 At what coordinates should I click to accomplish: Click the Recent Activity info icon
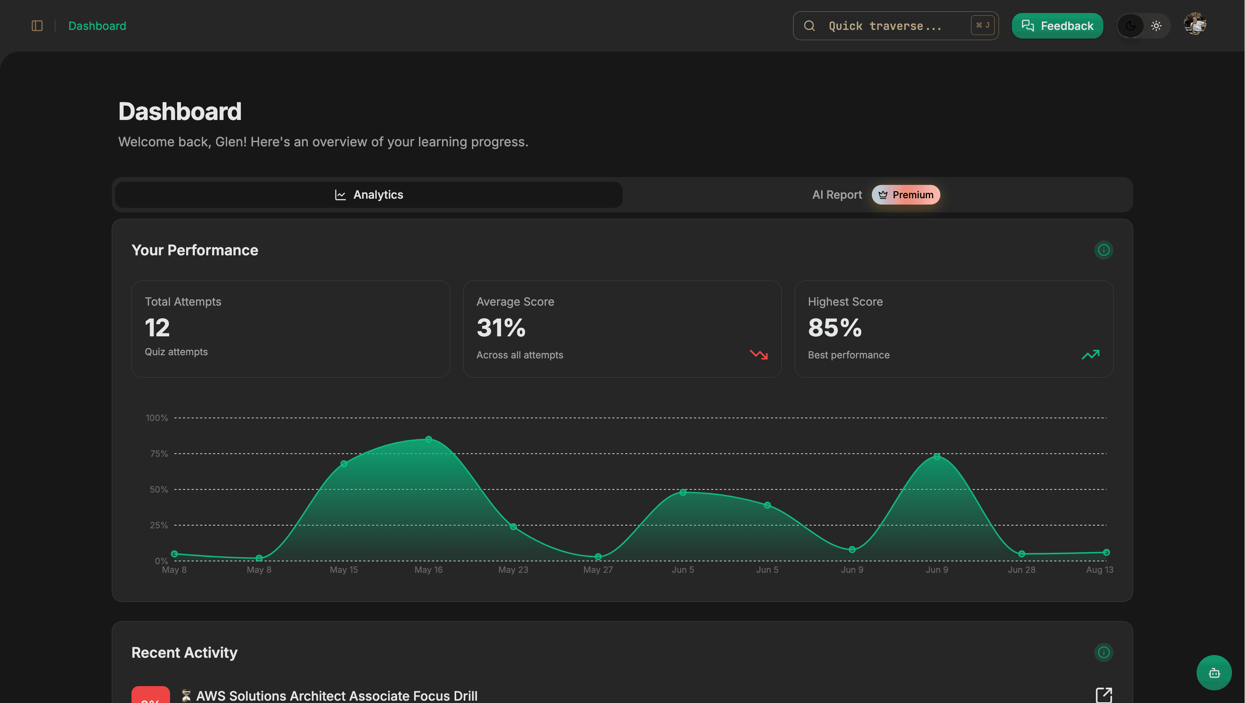click(1103, 652)
